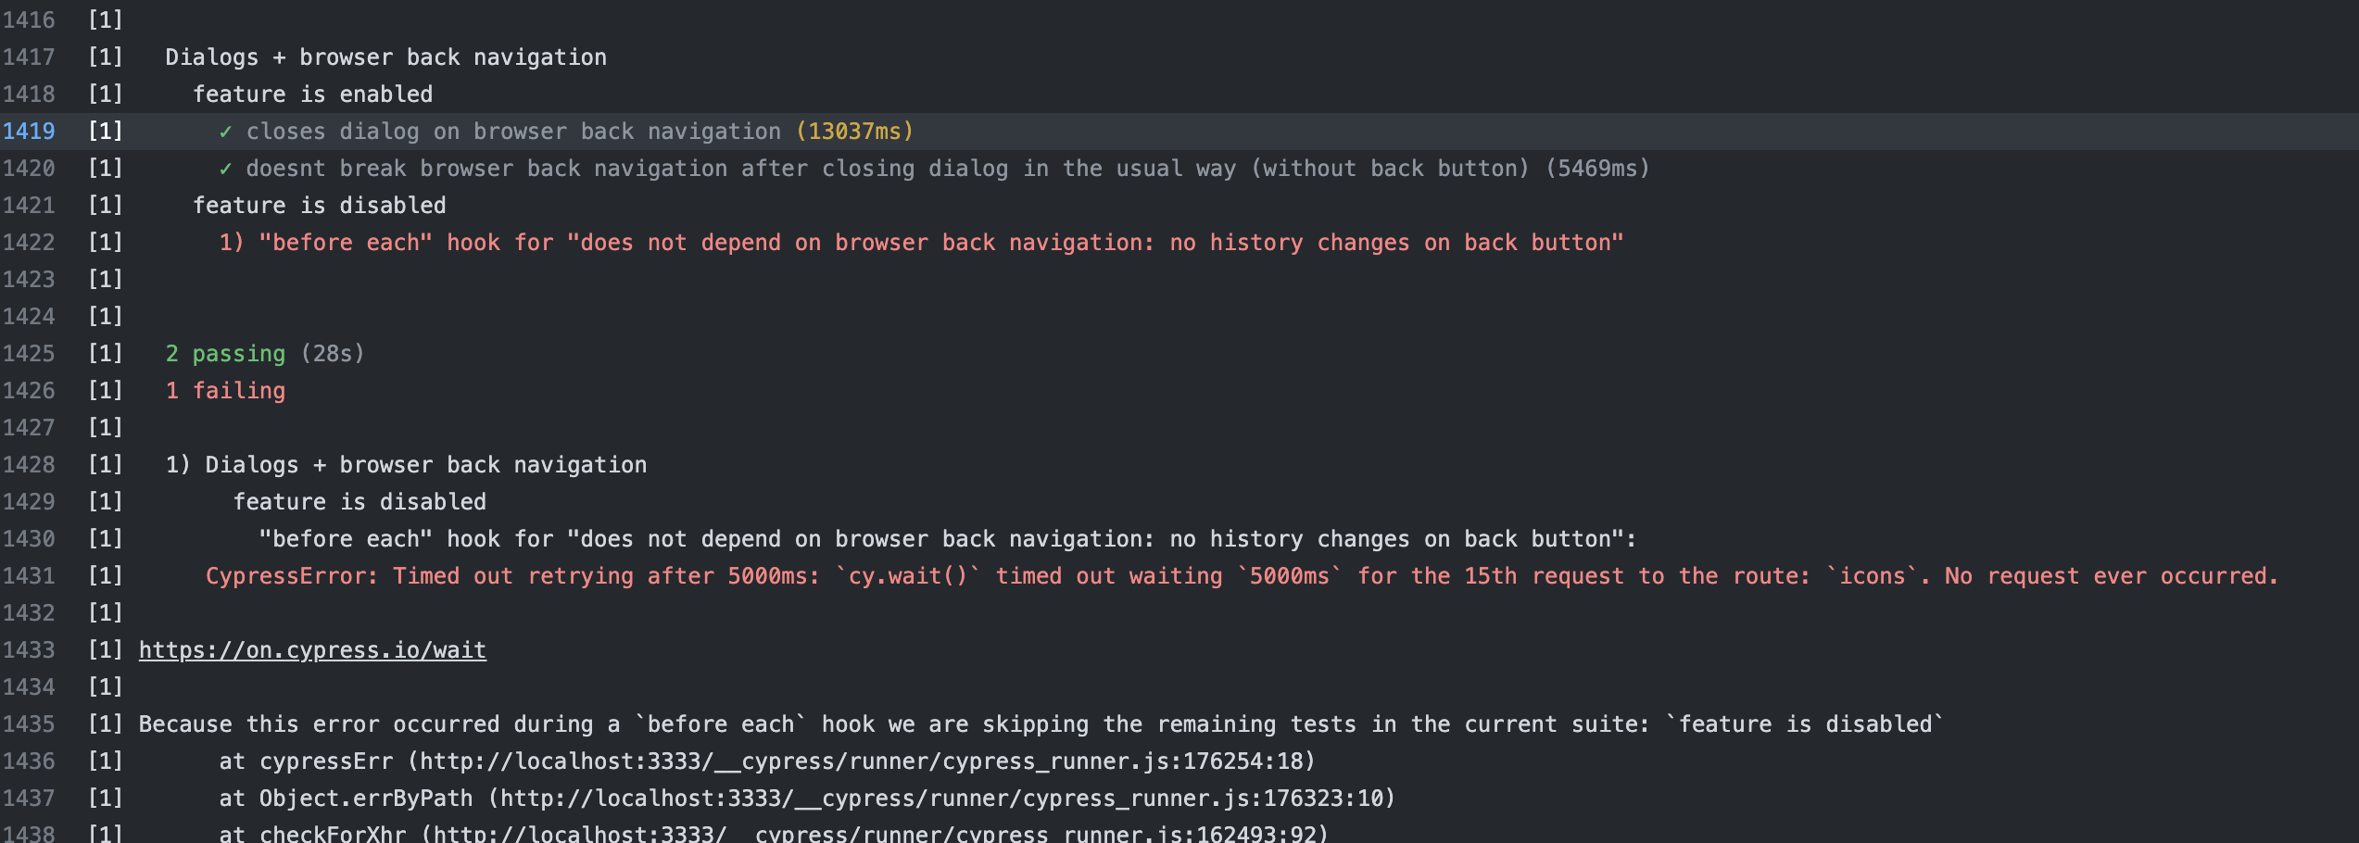Select the "feature is enabled" suite heading
The height and width of the screenshot is (843, 2359).
pyautogui.click(x=312, y=94)
